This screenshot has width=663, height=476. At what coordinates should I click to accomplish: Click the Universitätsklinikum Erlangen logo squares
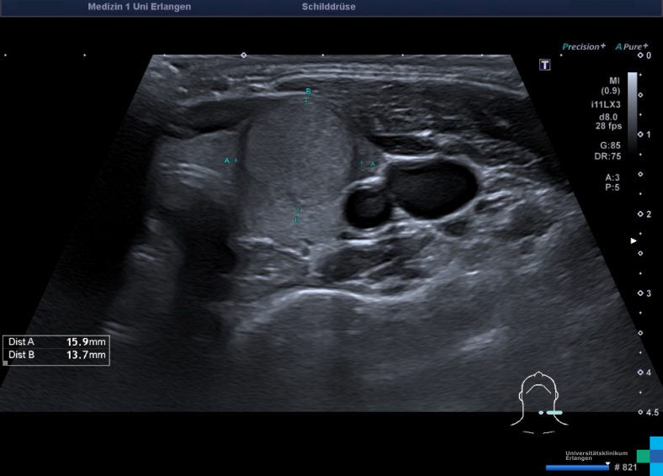tap(650, 452)
